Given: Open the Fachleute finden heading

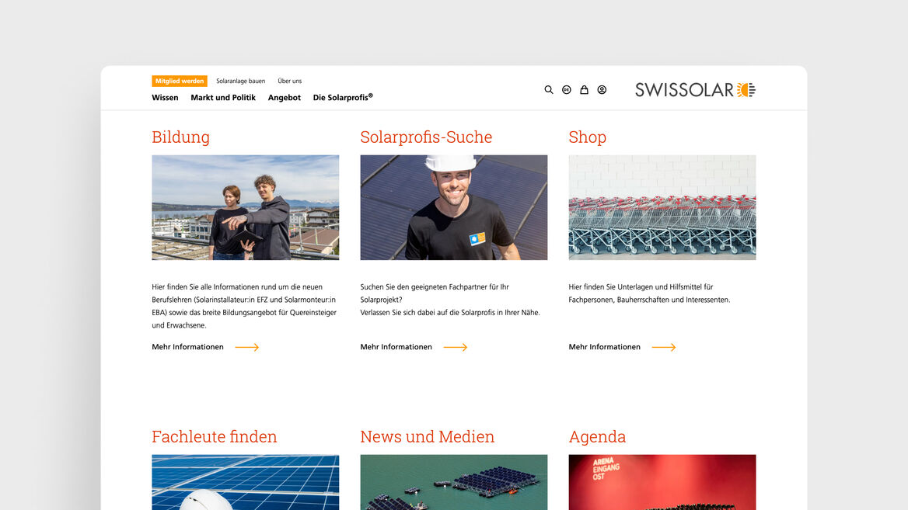Looking at the screenshot, I should tap(215, 436).
